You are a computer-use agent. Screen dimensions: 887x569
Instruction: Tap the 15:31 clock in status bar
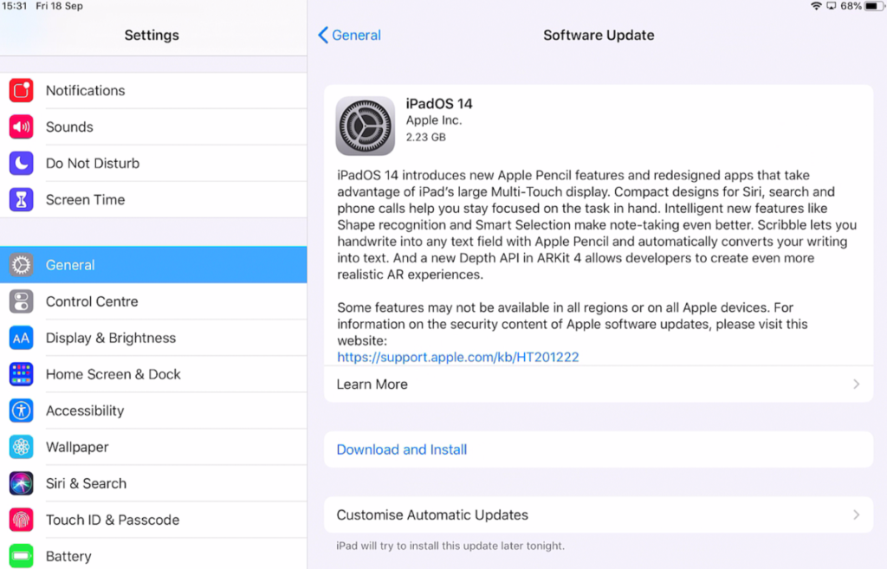14,6
